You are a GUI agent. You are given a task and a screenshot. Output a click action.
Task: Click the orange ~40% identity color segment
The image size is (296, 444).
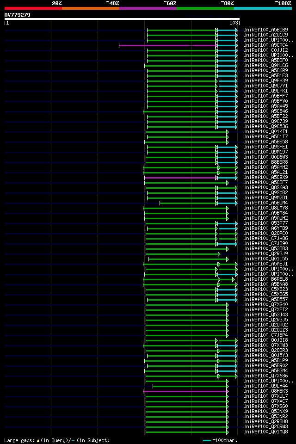(x=91, y=8)
